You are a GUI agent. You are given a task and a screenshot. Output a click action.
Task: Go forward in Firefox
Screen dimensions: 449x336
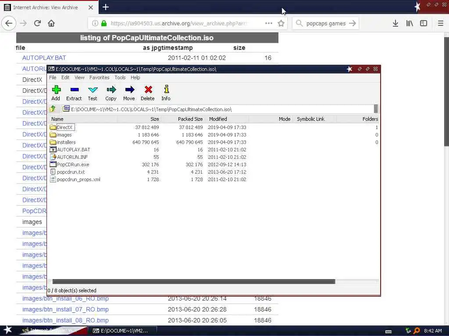click(23, 23)
